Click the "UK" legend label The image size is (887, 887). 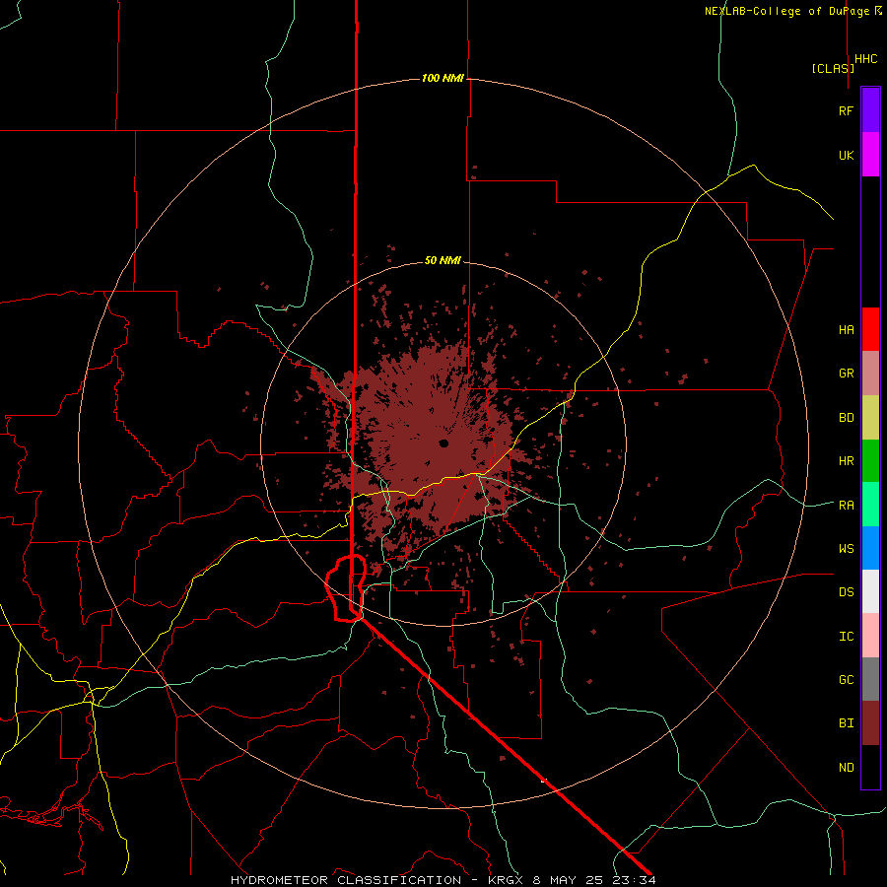pyautogui.click(x=846, y=155)
